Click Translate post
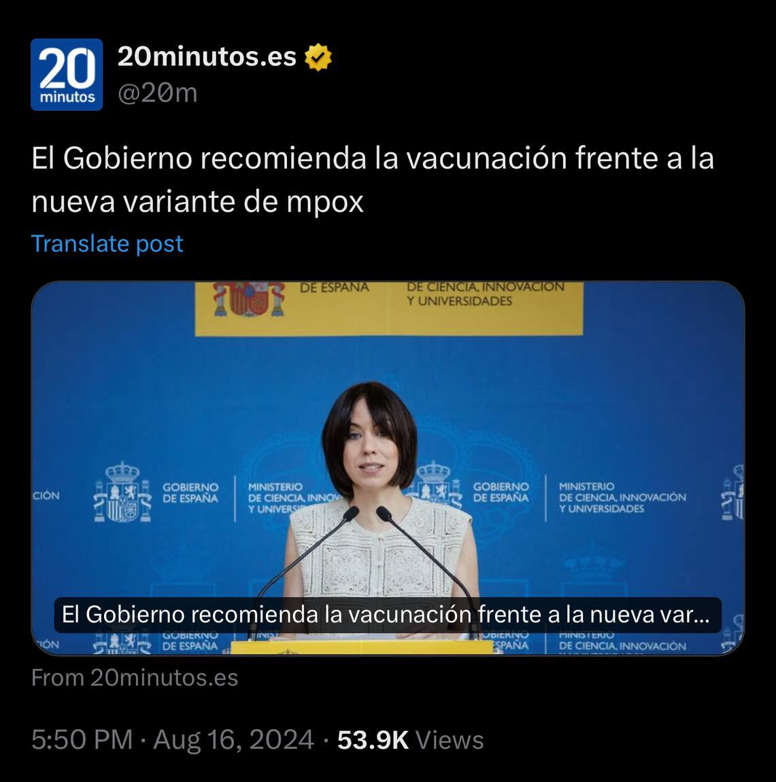Viewport: 776px width, 782px height. pos(107,243)
